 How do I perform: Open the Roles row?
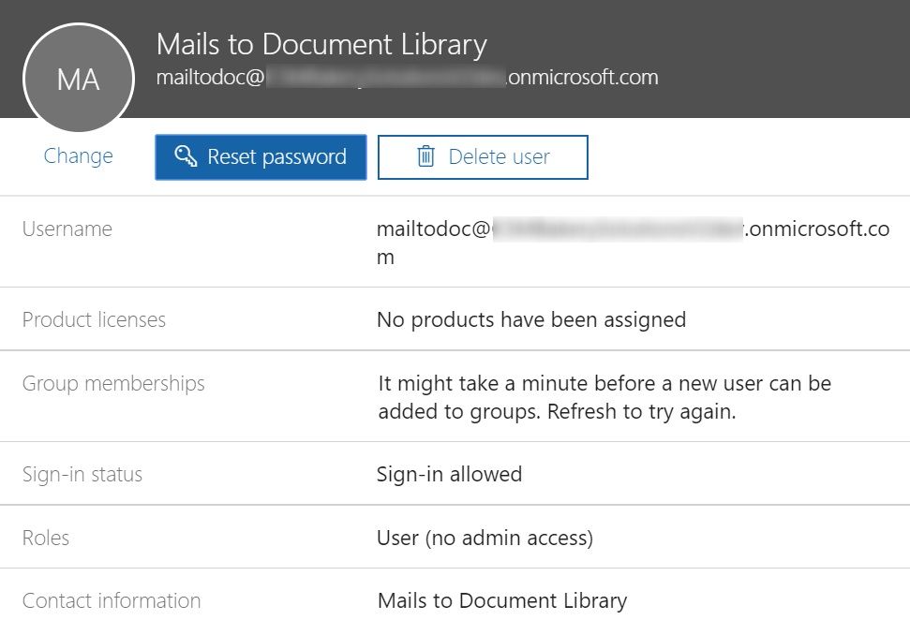(455, 537)
